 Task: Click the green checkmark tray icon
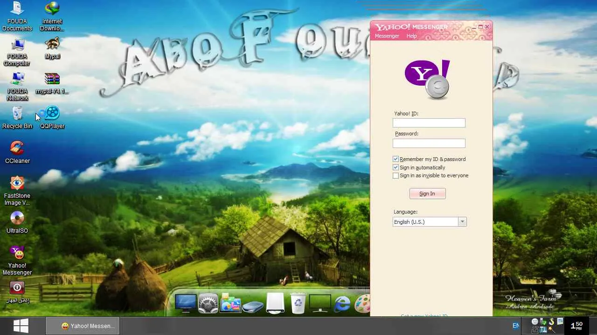(543, 322)
